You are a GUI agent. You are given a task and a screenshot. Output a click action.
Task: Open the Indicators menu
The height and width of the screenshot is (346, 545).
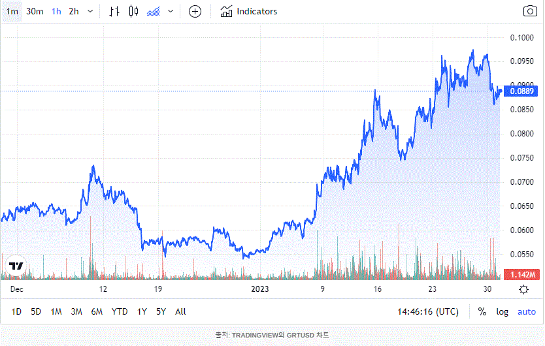point(249,12)
